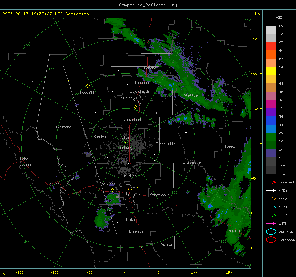The width and height of the screenshot is (296, 277).
Task: Click the Ponoka city label
Action: click(150, 68)
